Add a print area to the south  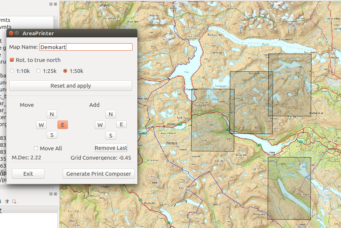point(111,135)
